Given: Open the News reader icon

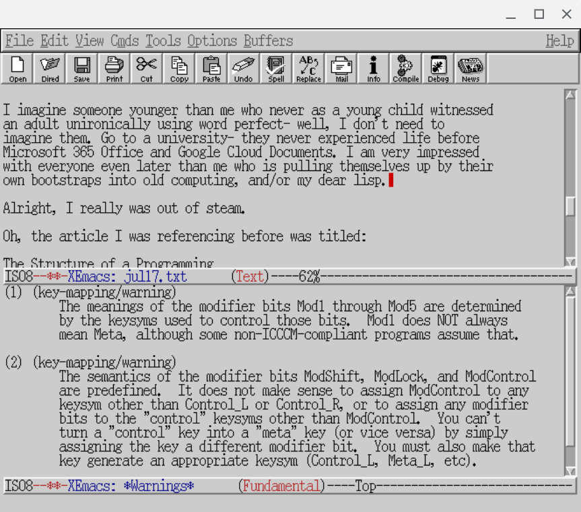Looking at the screenshot, I should tap(471, 69).
